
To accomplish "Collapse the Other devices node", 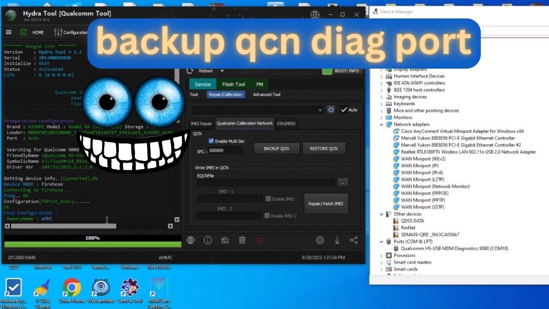I will pos(381,214).
